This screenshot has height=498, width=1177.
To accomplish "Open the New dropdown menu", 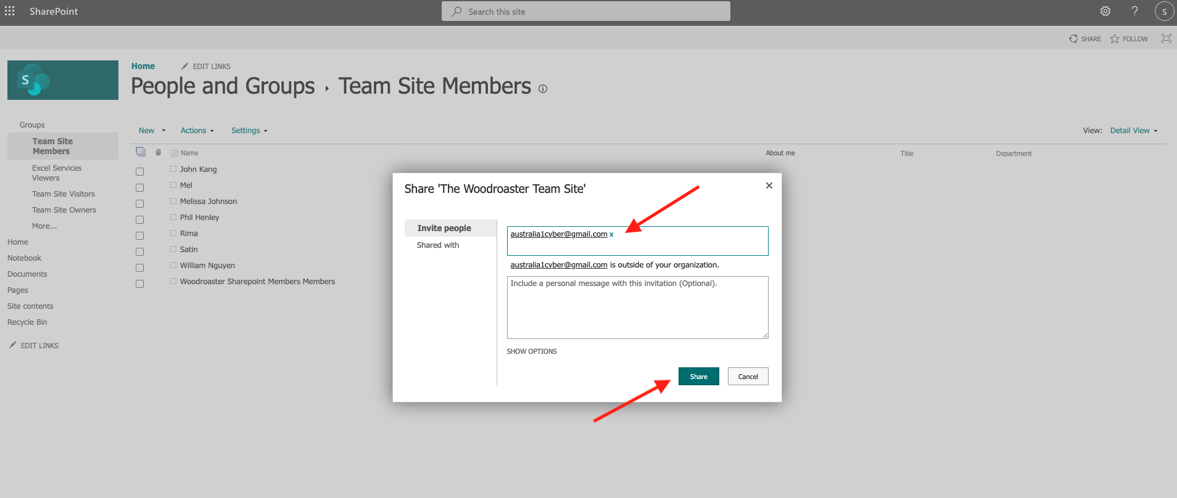I will [x=152, y=131].
